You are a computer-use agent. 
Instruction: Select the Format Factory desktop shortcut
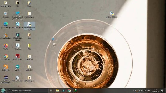pyautogui.click(x=18, y=79)
